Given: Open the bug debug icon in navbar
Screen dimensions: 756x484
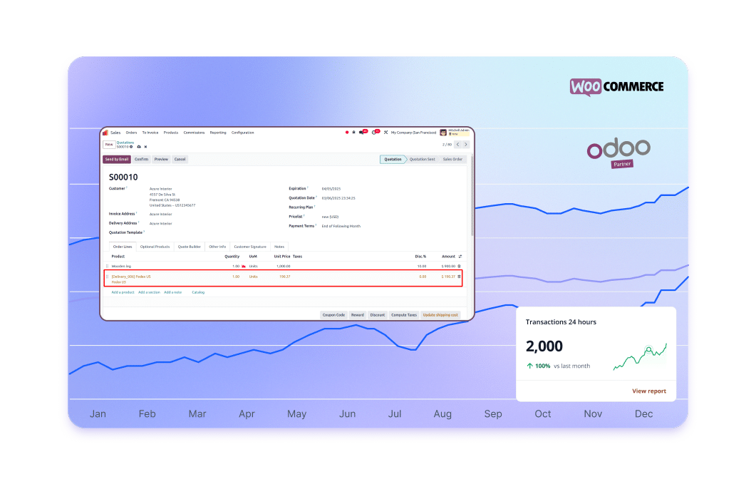Looking at the screenshot, I should pyautogui.click(x=354, y=132).
